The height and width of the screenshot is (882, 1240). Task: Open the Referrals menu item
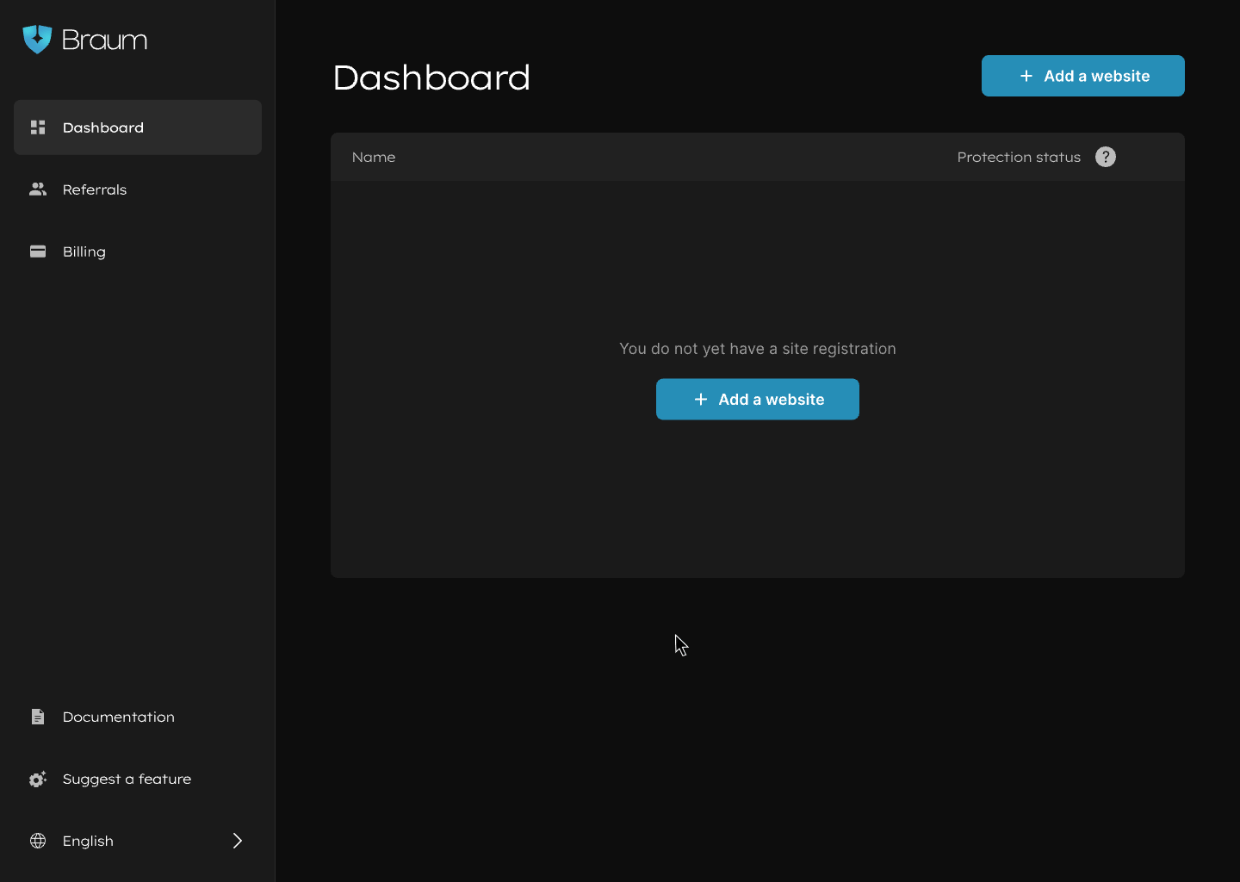coord(95,189)
